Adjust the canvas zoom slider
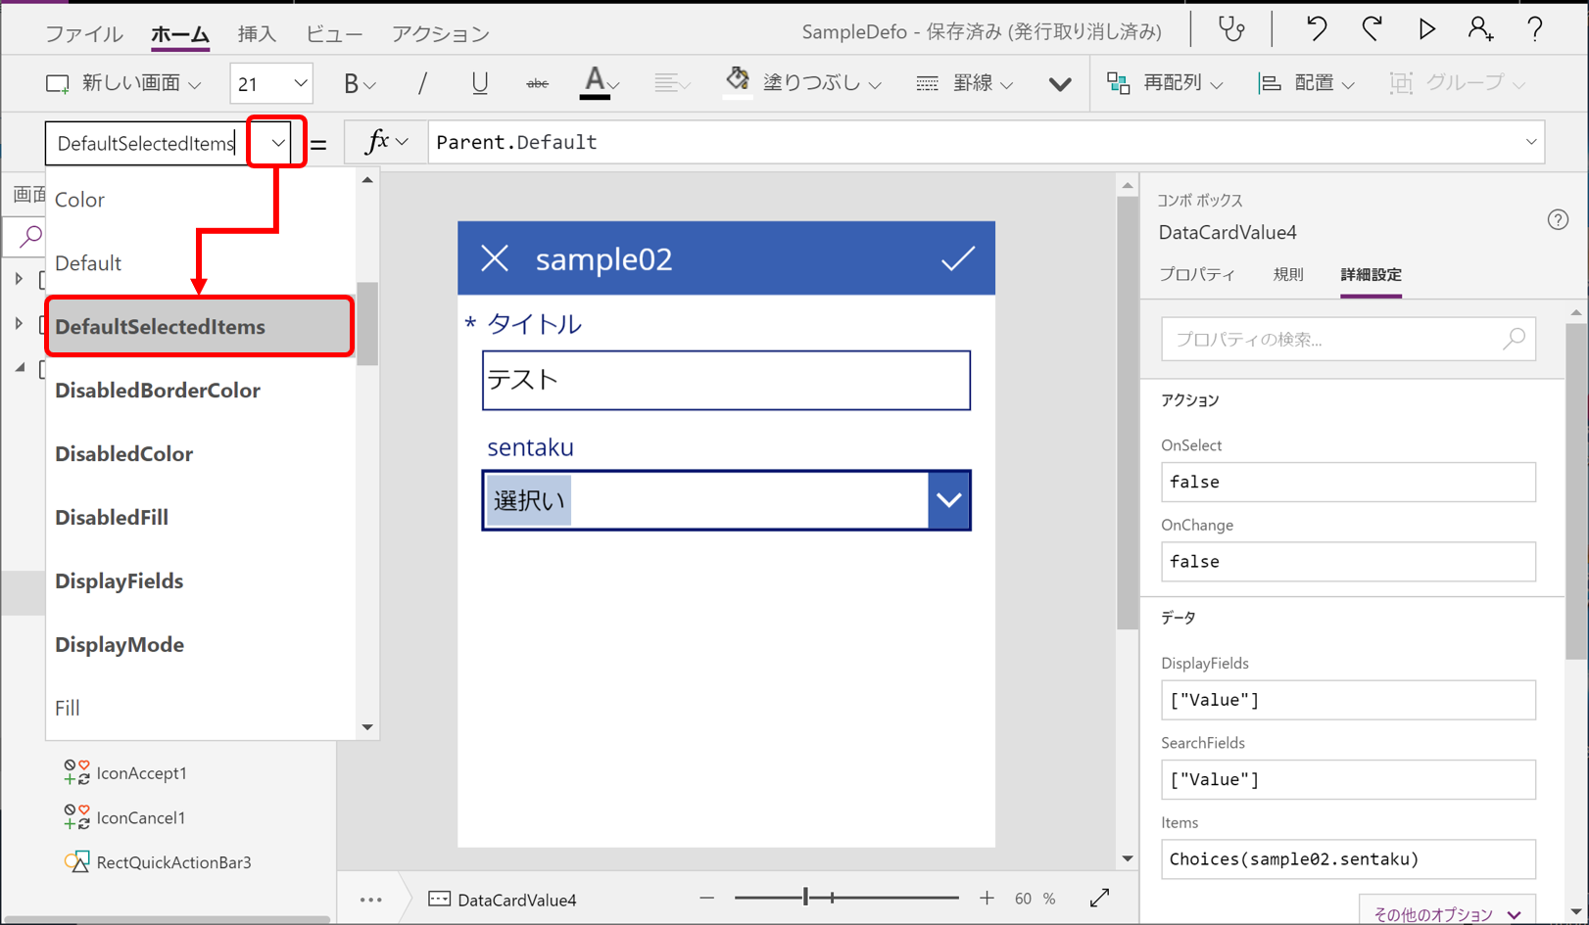This screenshot has width=1589, height=925. point(805,897)
